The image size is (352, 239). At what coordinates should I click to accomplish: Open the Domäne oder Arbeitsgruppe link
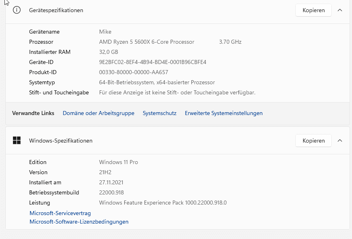coord(98,113)
